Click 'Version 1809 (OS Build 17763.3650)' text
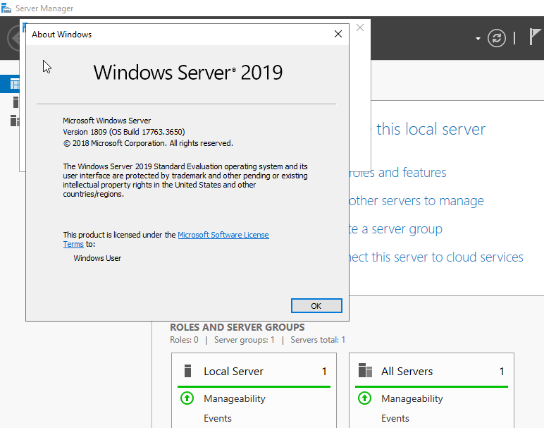 (124, 132)
